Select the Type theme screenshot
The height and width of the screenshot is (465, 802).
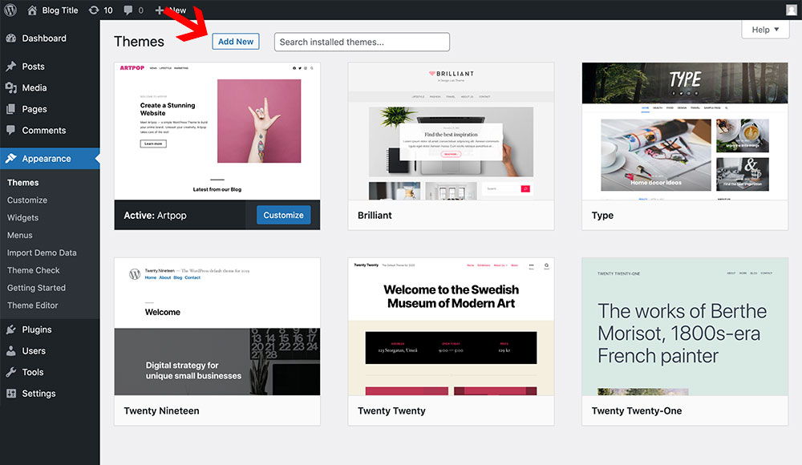685,131
